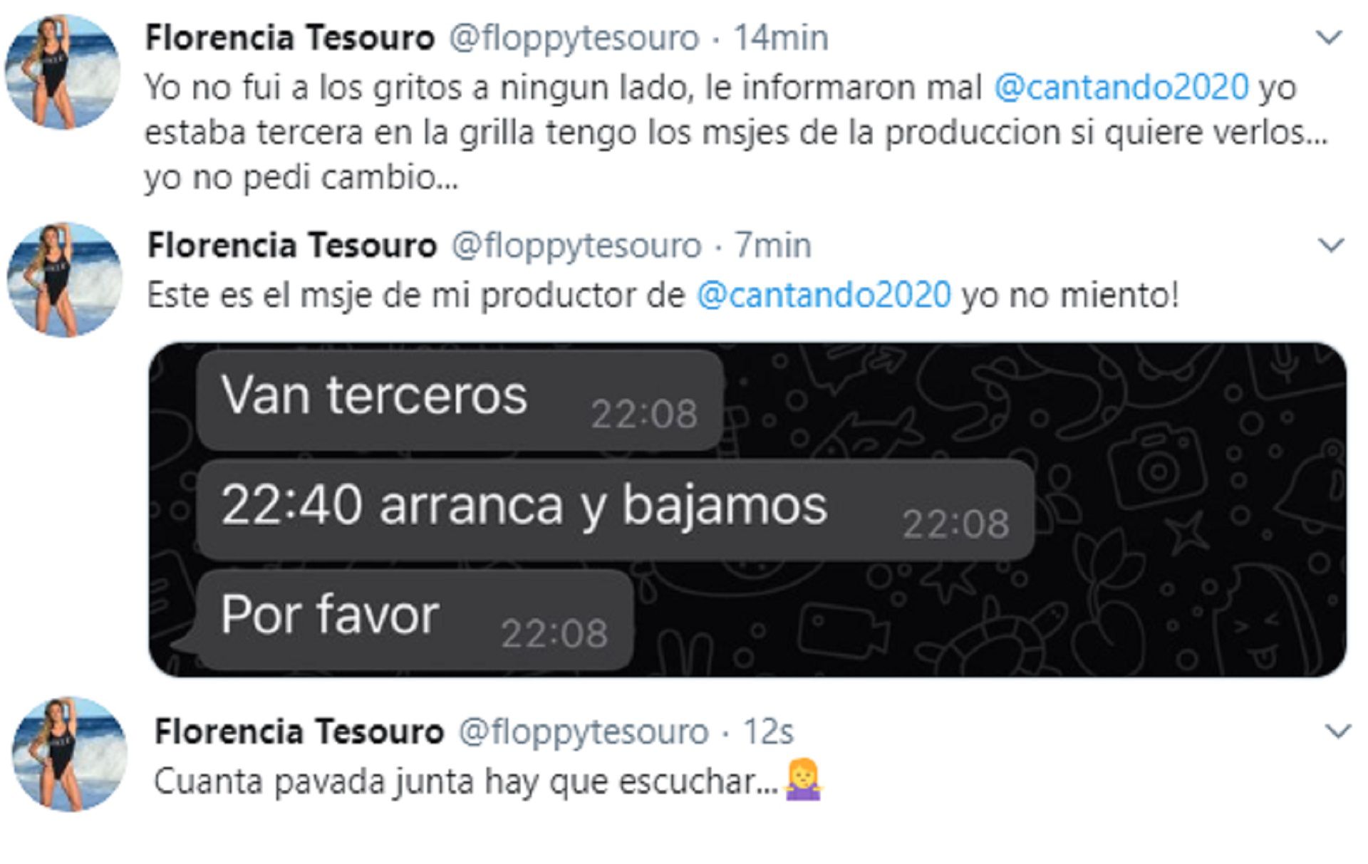Click Florencia Tesouro name on first tweet

pyautogui.click(x=290, y=38)
